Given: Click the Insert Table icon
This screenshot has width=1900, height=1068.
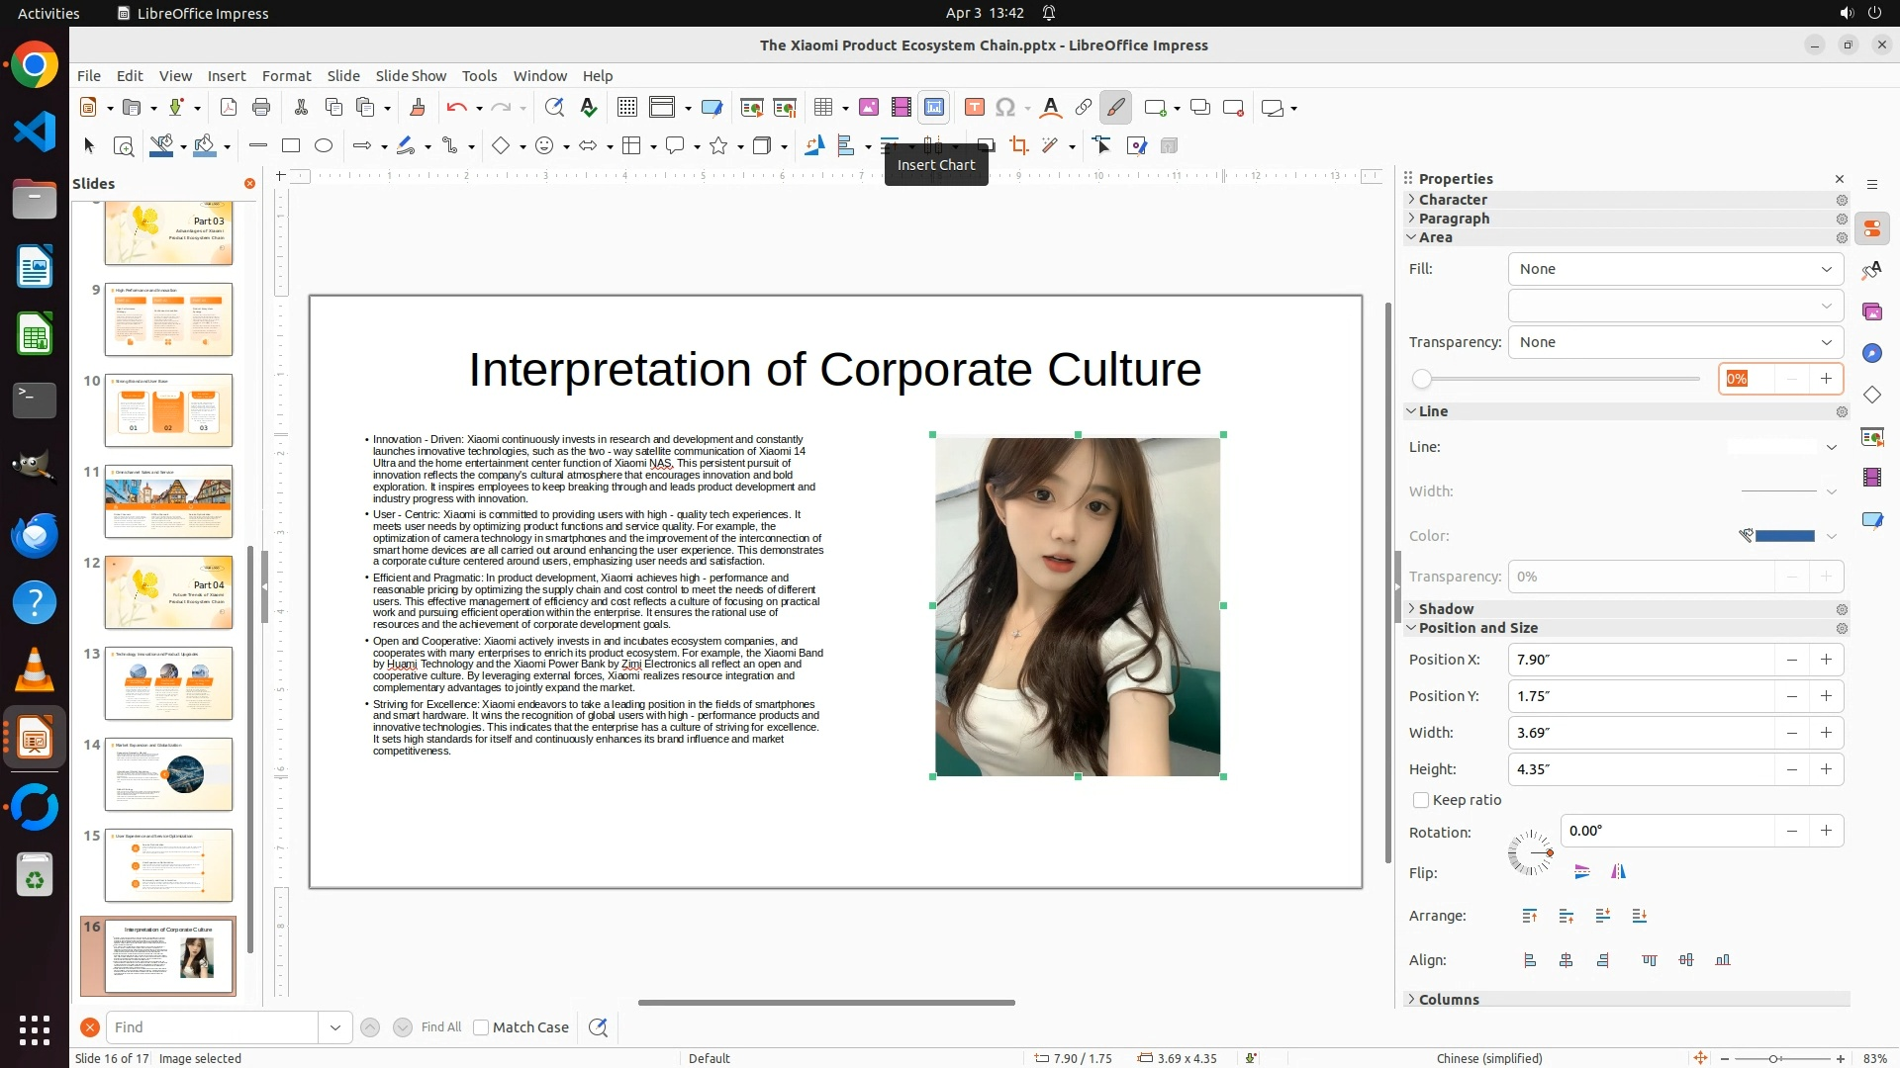Looking at the screenshot, I should 822,108.
